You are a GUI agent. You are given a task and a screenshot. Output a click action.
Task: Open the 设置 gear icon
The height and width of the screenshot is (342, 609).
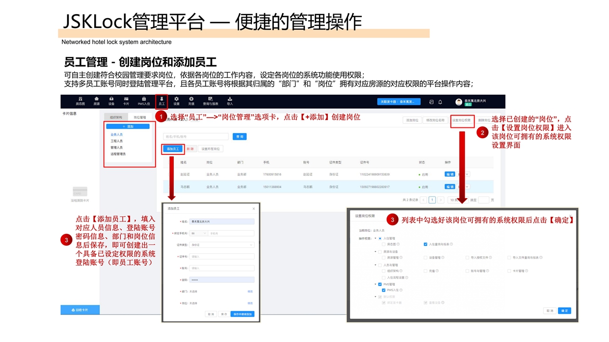pos(176,101)
